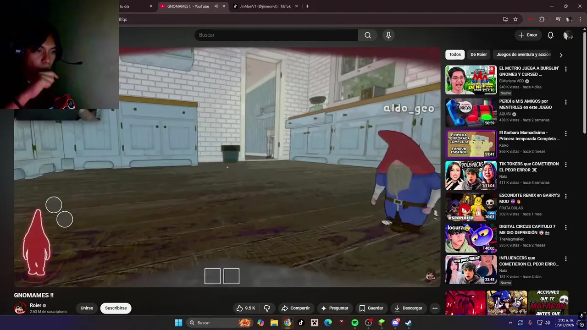Screen dimensions: 587x330
Task: Open Copilot from the taskbar
Action: tap(260, 323)
